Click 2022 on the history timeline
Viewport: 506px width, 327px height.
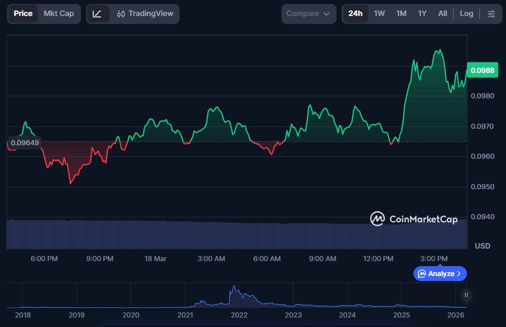pos(239,315)
